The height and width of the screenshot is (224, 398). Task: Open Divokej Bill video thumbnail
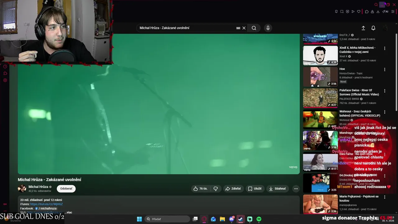[320, 183]
